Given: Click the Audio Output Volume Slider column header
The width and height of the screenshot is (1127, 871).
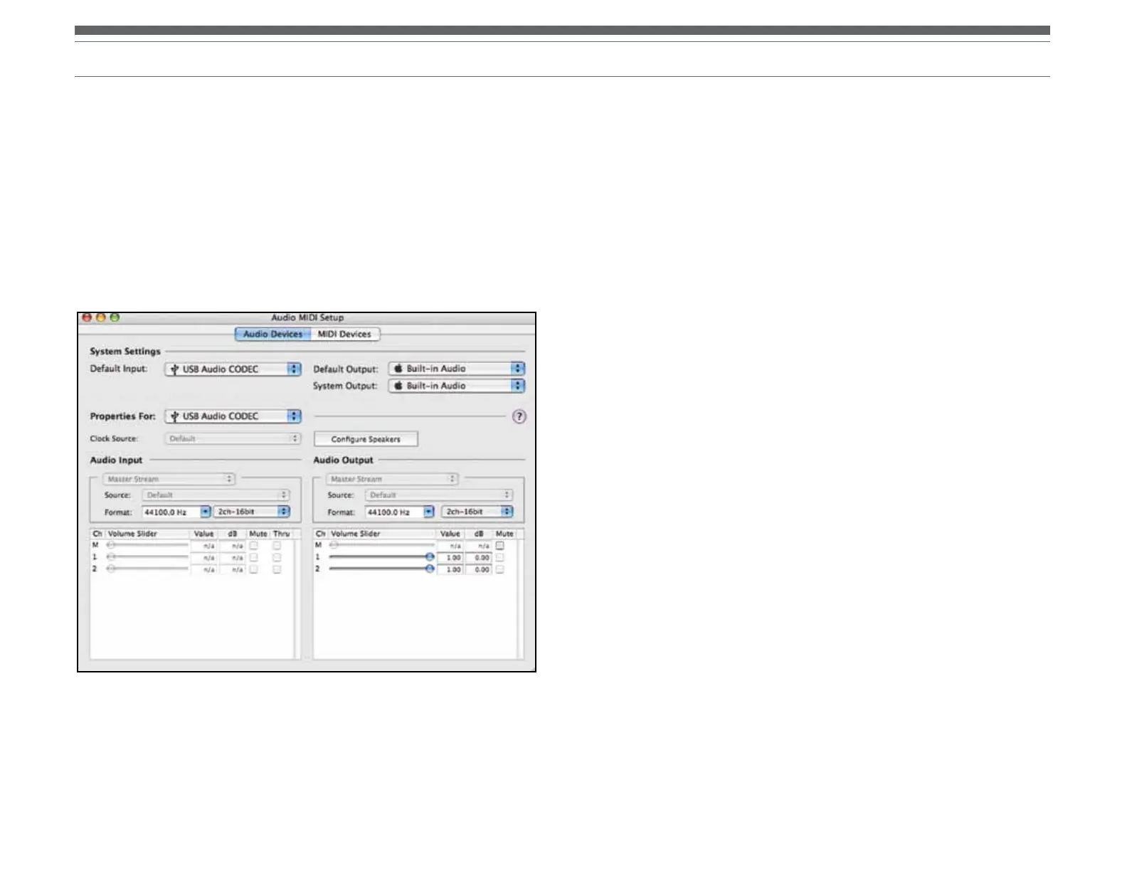Looking at the screenshot, I should (382, 534).
